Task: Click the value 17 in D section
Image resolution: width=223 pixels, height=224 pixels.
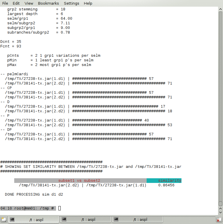Action: [x=163, y=107]
